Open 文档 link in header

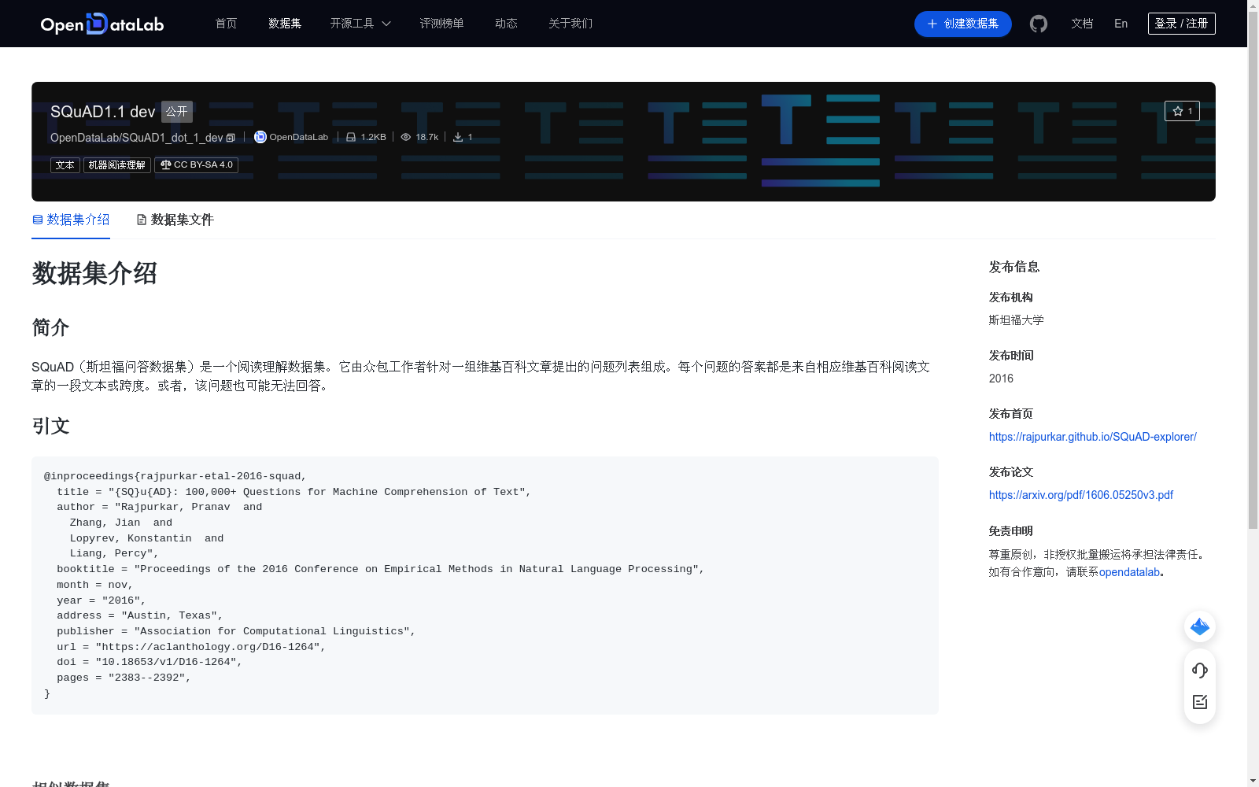point(1082,24)
